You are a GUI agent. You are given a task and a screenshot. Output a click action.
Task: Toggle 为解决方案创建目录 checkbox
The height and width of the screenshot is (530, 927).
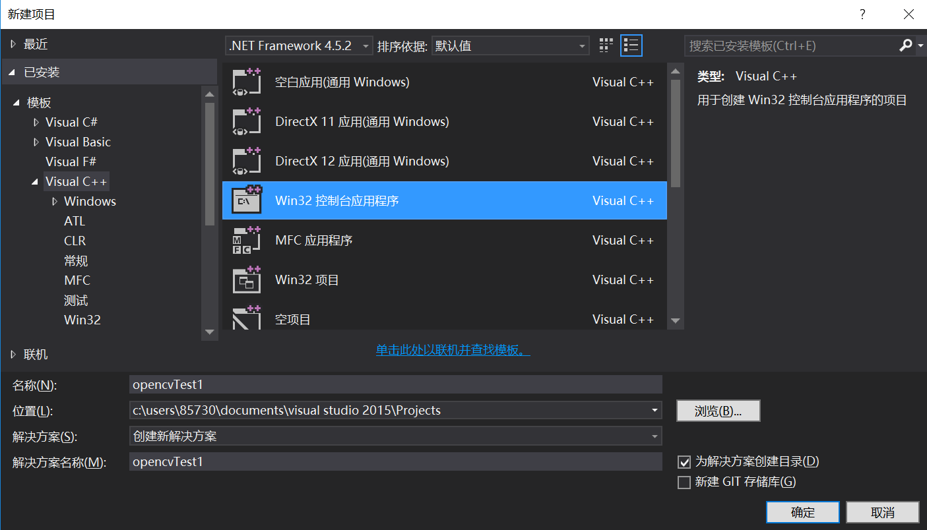coord(684,462)
